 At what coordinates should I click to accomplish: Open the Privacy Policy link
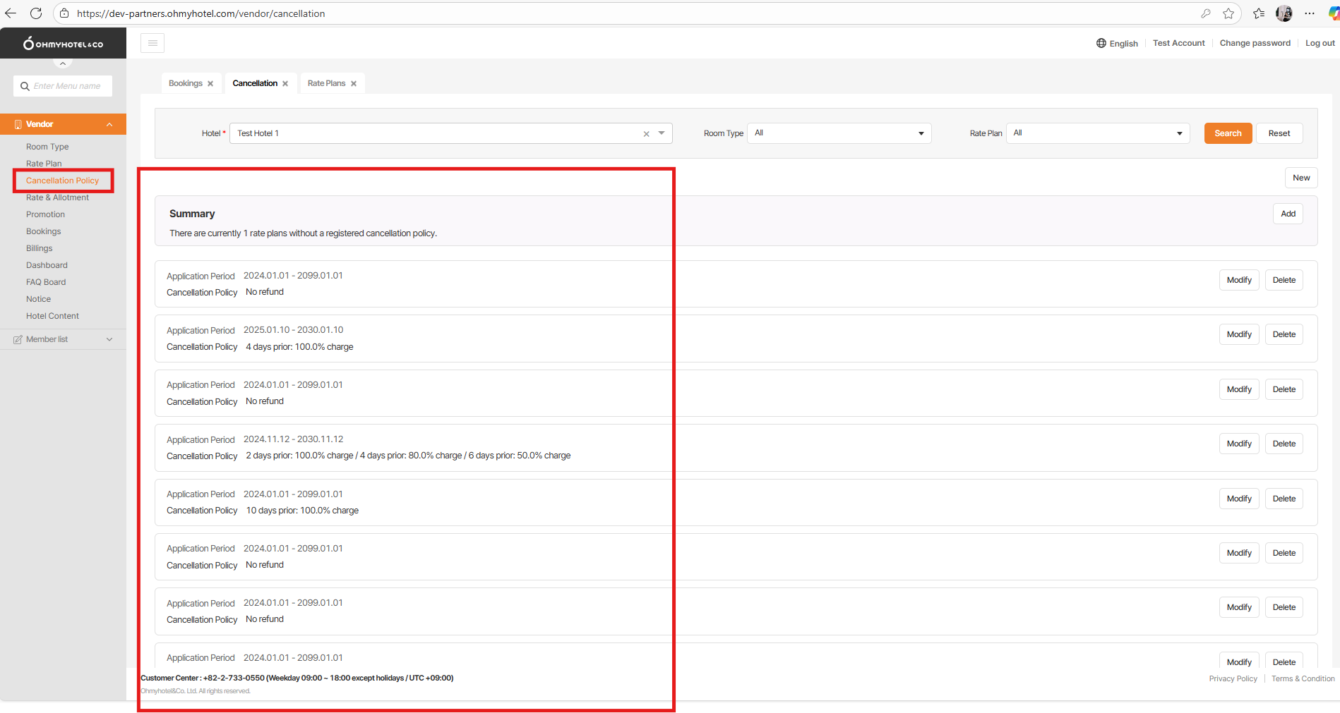pyautogui.click(x=1233, y=678)
